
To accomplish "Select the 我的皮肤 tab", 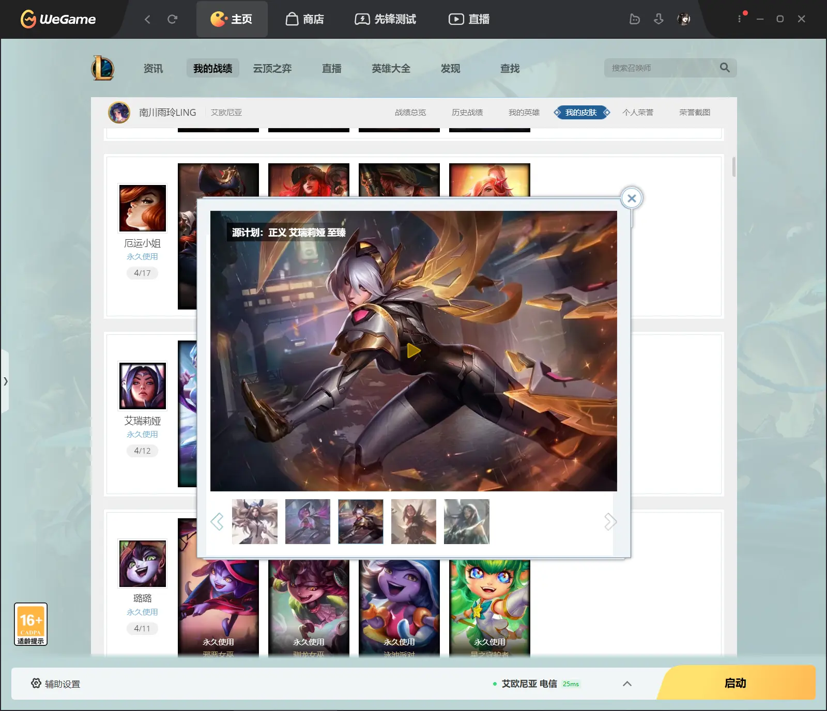I will click(x=581, y=112).
